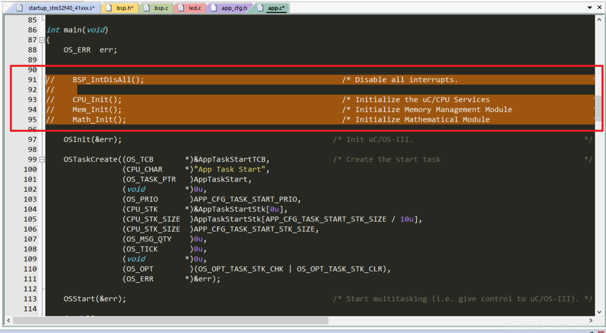Click the horizontal scrollbar thumb

coord(171,320)
